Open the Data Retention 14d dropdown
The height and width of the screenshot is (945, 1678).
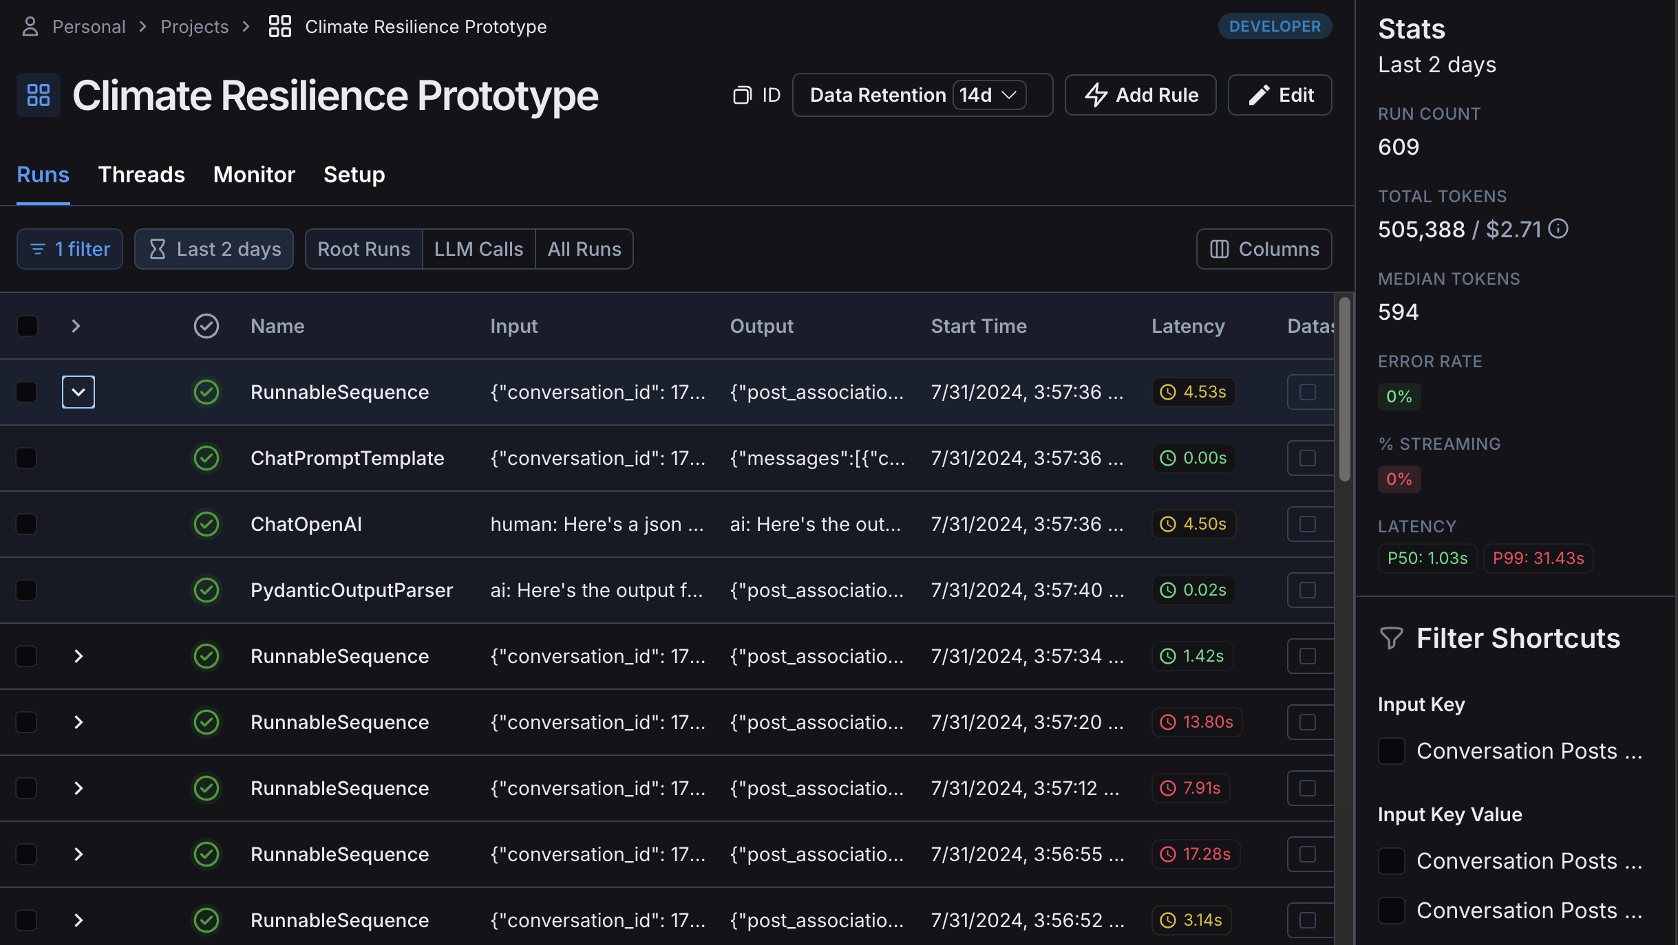click(x=989, y=95)
